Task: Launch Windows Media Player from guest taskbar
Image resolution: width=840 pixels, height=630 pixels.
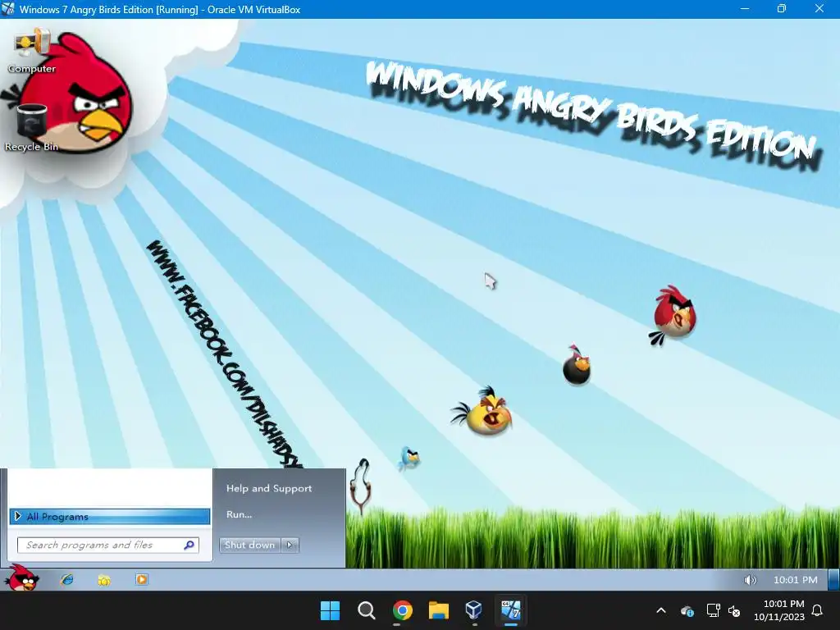Action: [141, 579]
